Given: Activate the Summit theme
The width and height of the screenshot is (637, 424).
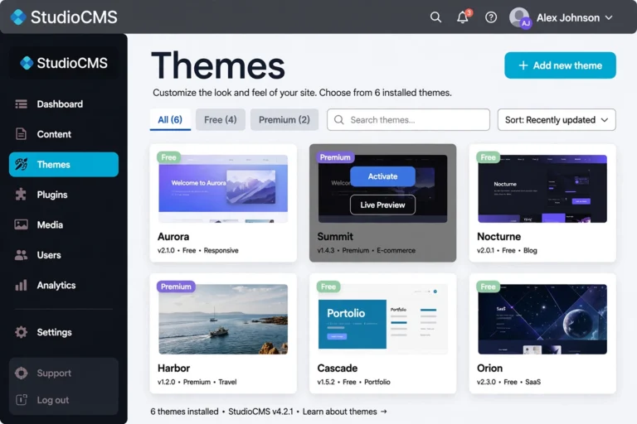Looking at the screenshot, I should pos(382,176).
